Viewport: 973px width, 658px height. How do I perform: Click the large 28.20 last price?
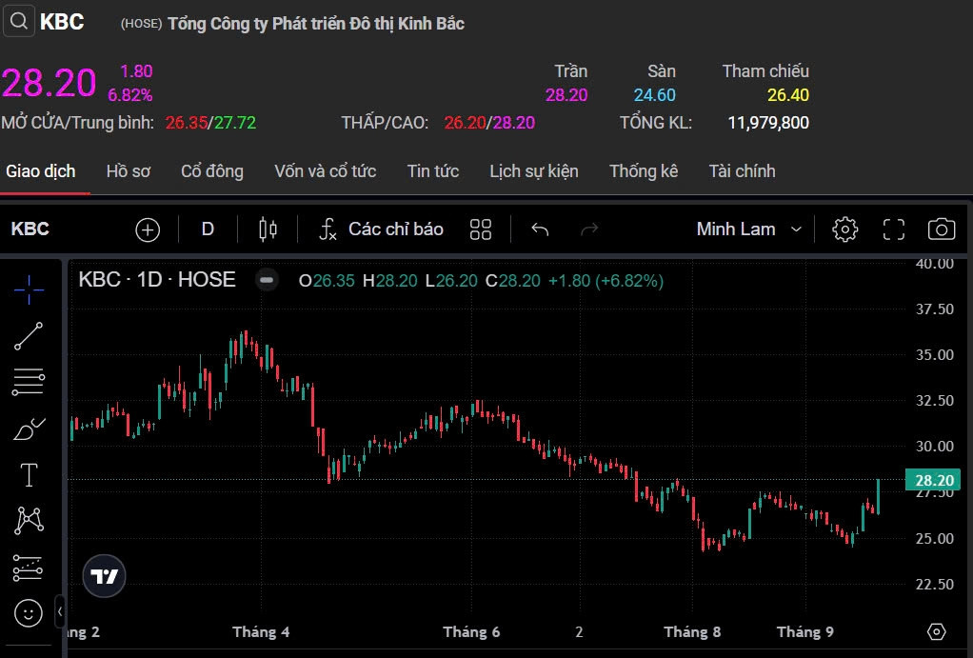click(49, 83)
